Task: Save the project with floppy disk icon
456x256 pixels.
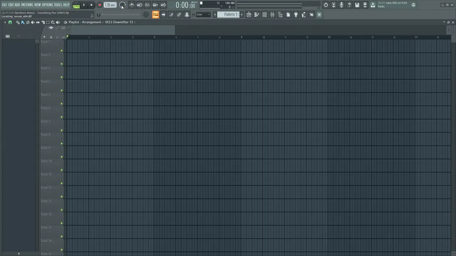Action: coord(357,5)
